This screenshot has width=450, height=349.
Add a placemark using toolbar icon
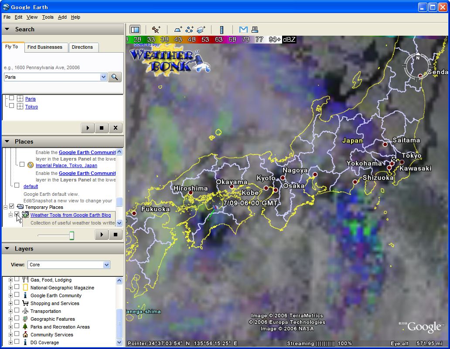[156, 30]
